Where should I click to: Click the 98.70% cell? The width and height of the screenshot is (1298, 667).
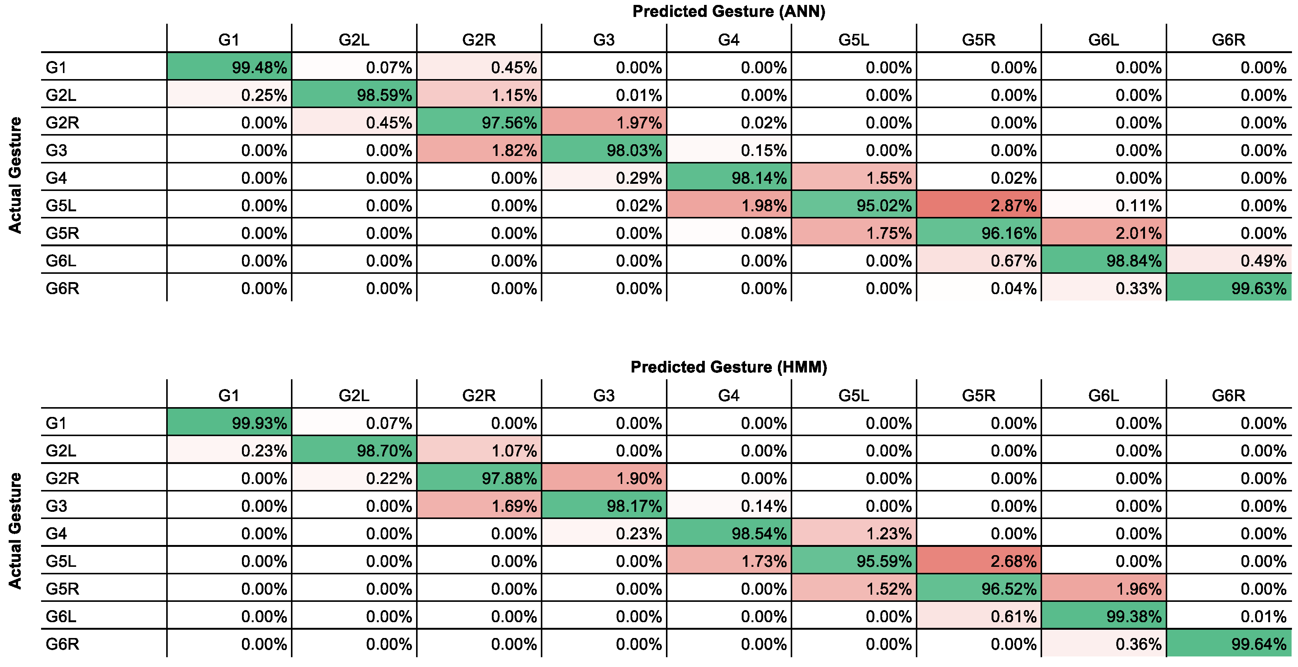point(354,450)
